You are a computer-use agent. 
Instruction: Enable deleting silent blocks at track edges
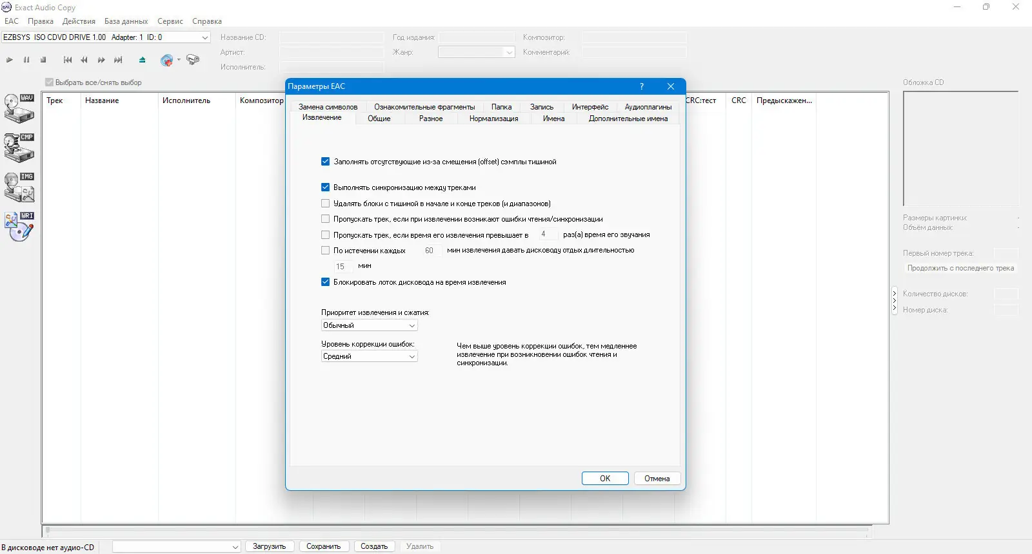pyautogui.click(x=326, y=204)
